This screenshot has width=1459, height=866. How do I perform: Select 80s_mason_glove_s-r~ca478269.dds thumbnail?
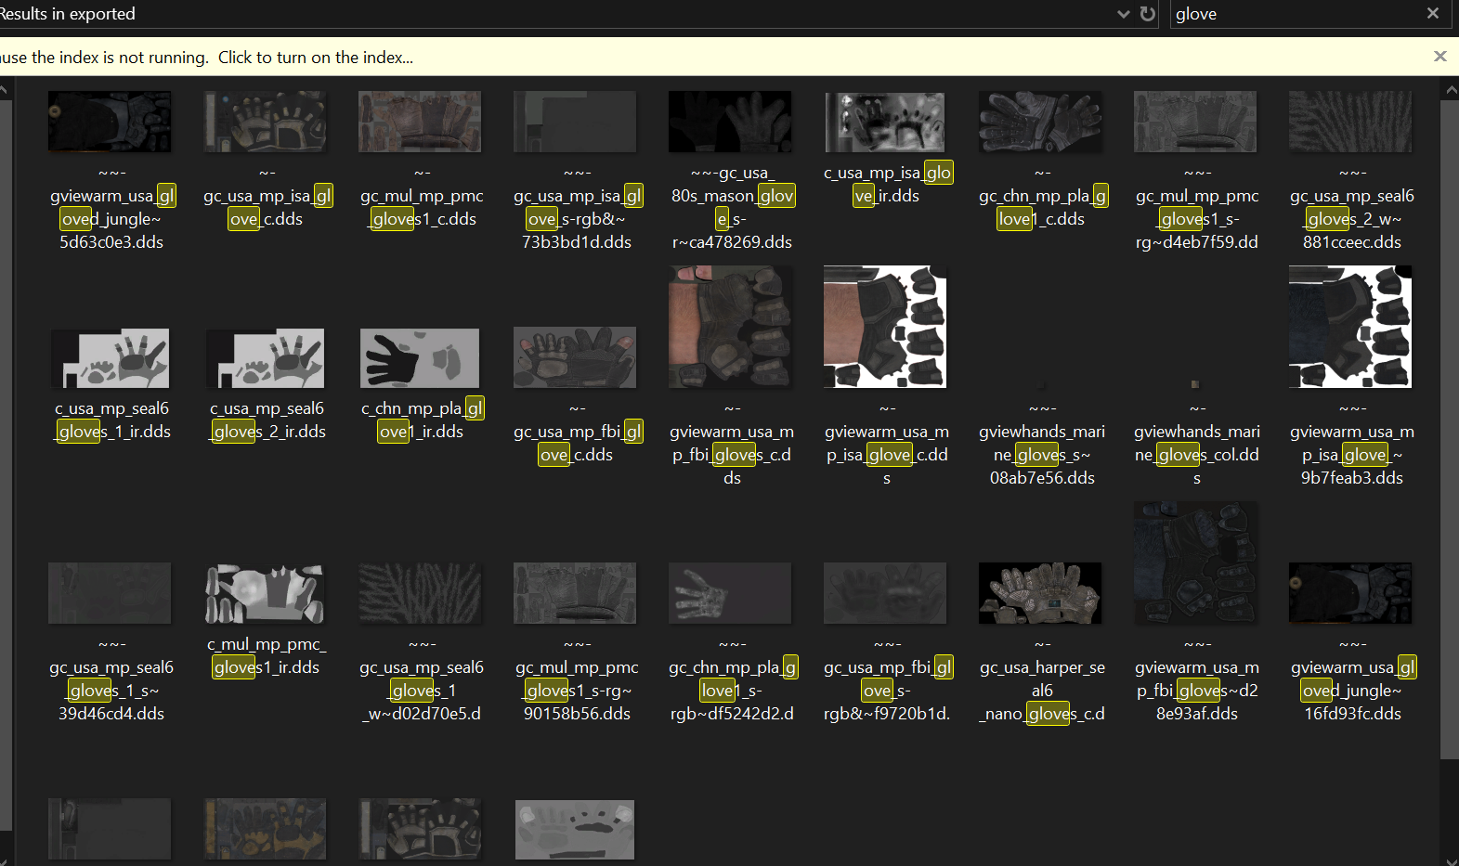tap(730, 122)
